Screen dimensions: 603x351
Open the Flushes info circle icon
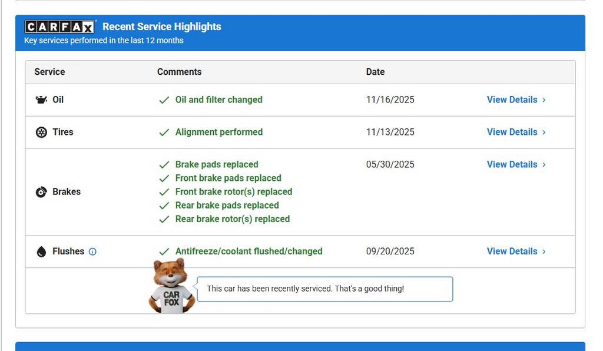coord(92,251)
